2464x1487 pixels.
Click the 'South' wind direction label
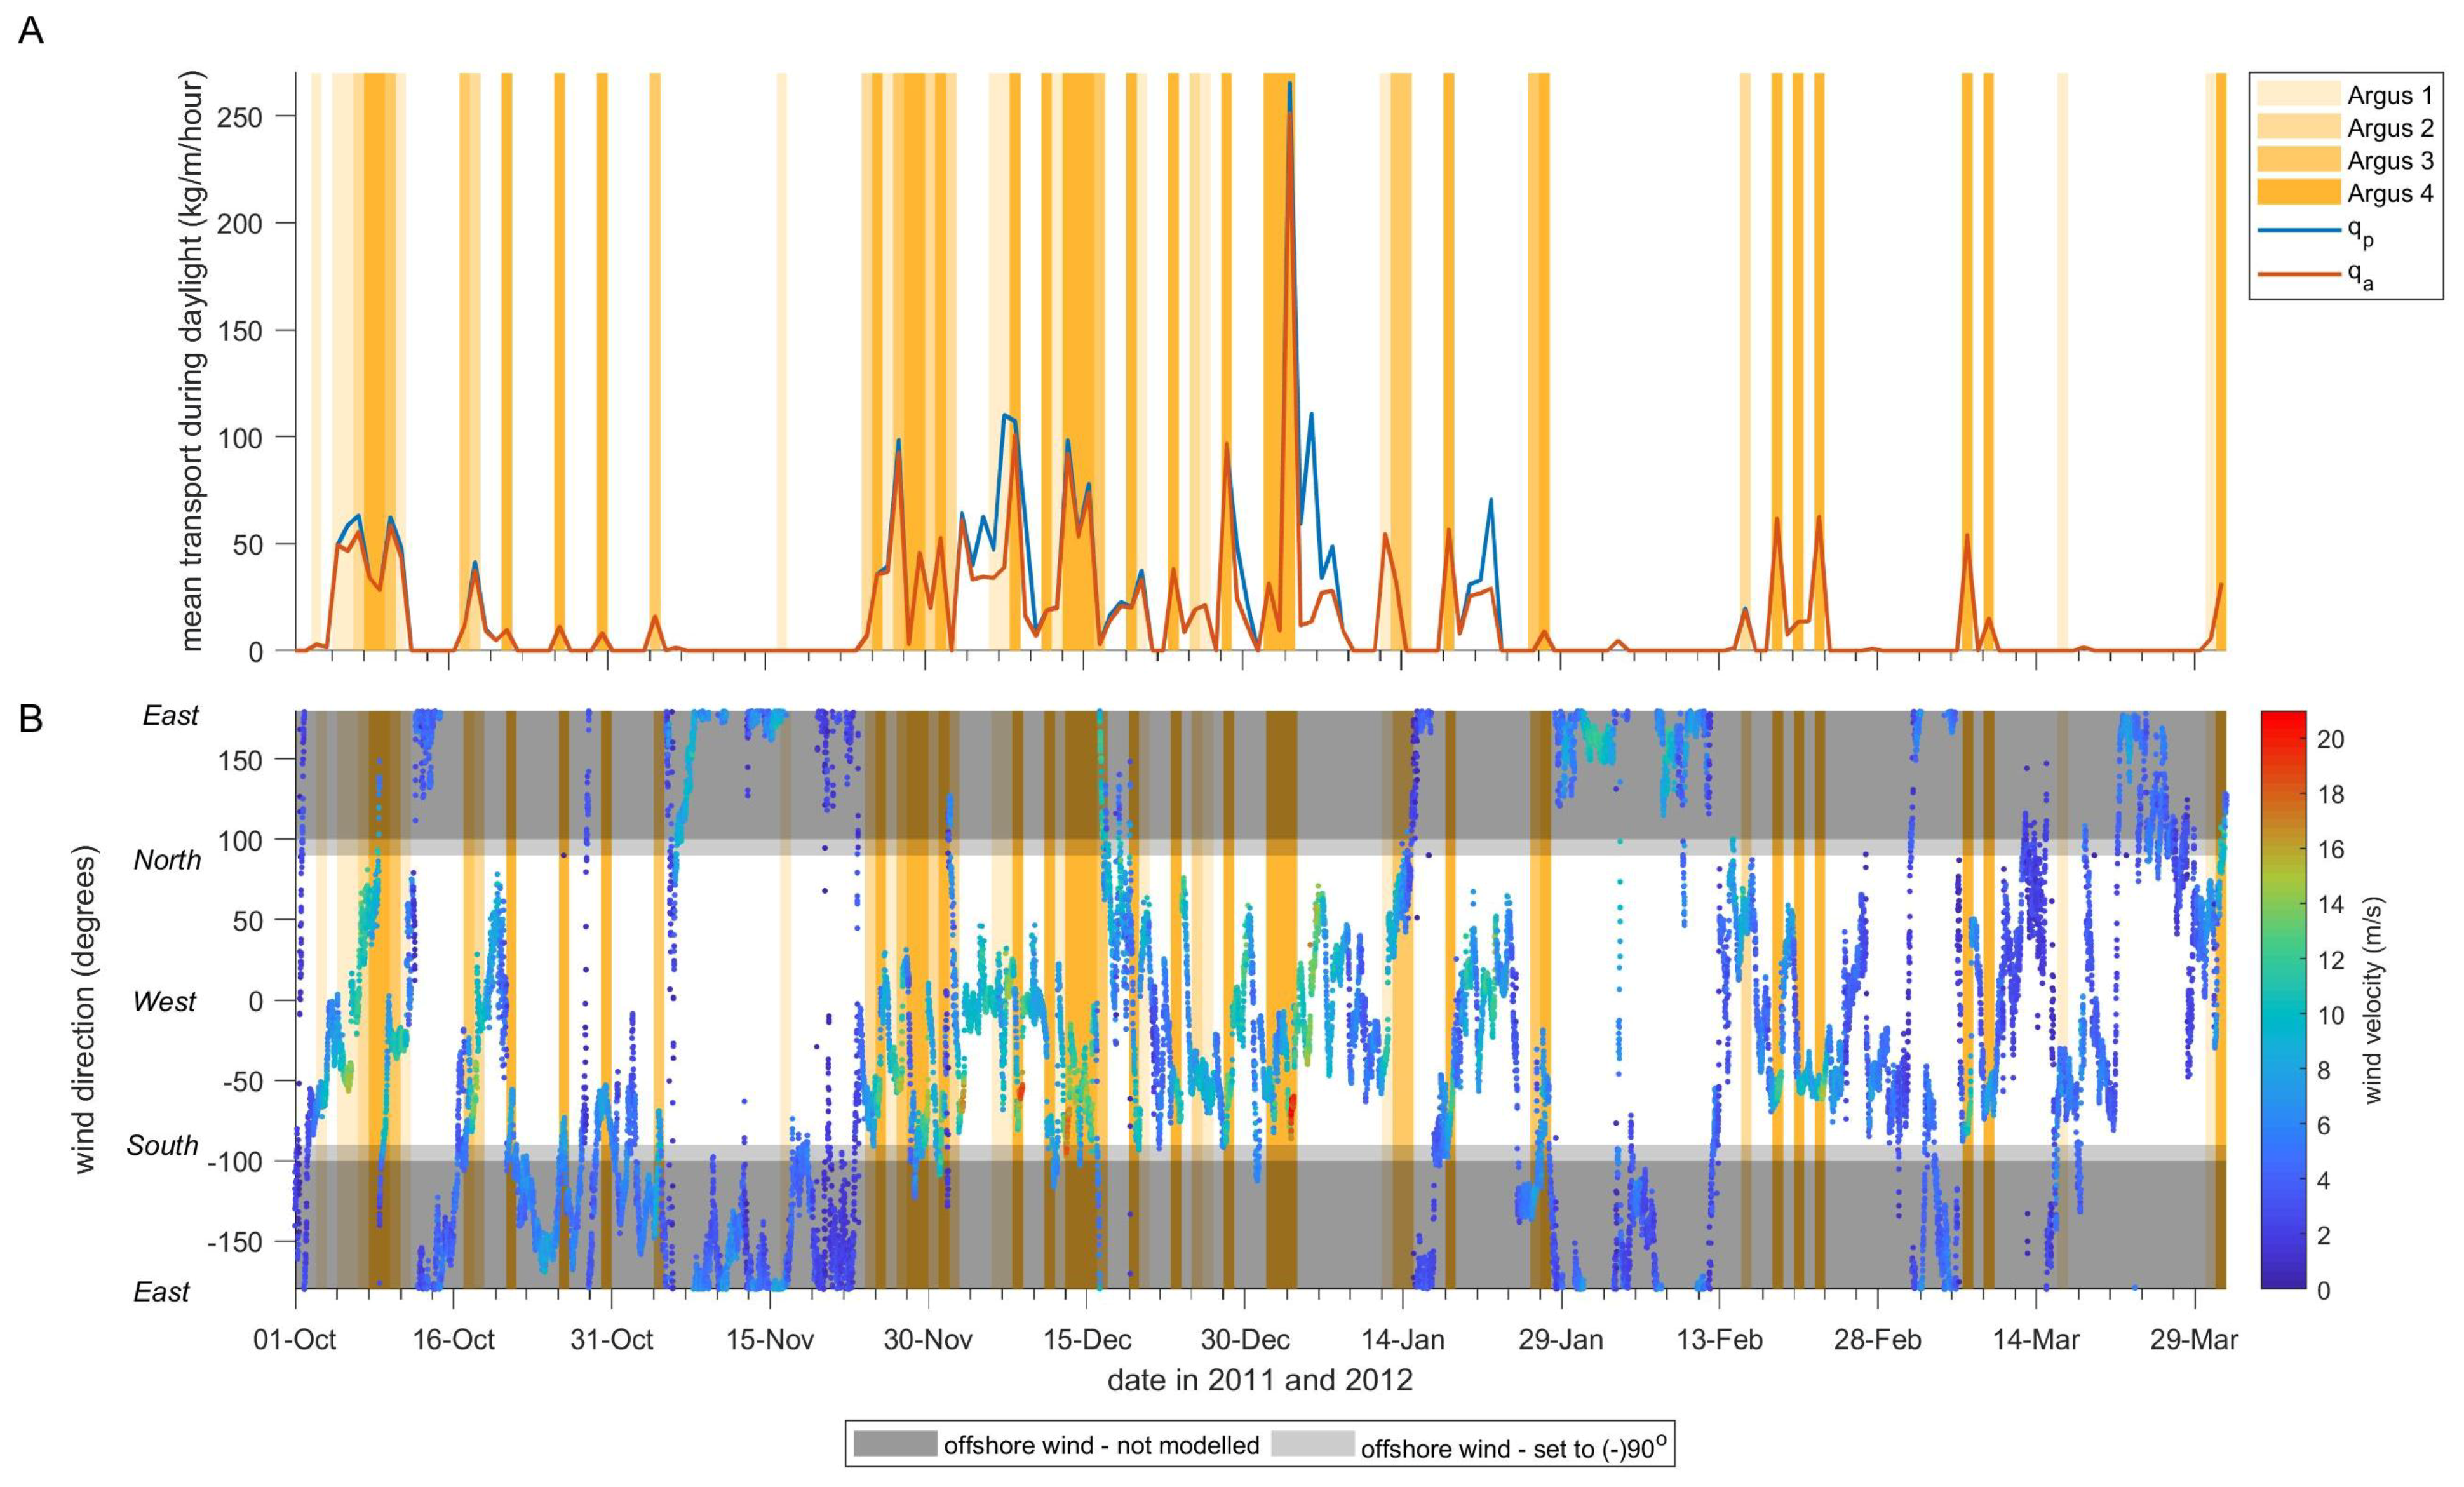[x=162, y=1145]
